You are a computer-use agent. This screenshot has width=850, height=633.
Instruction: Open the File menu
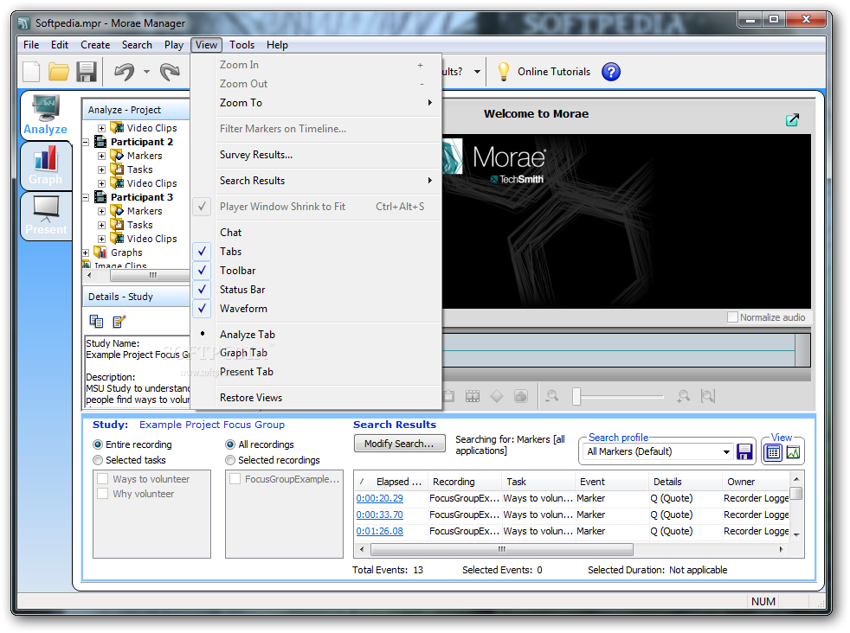pyautogui.click(x=31, y=45)
